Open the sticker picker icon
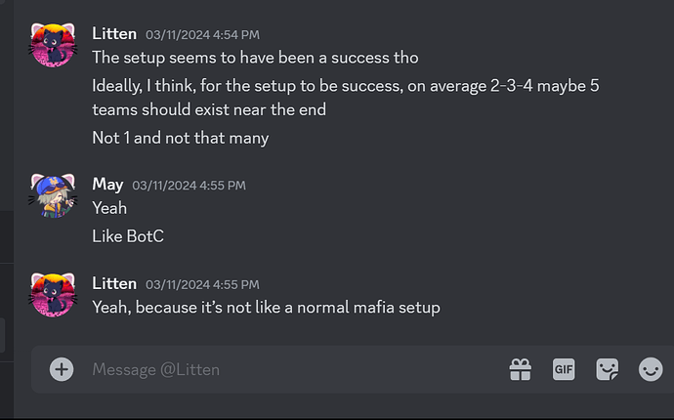674x420 pixels. pos(607,369)
